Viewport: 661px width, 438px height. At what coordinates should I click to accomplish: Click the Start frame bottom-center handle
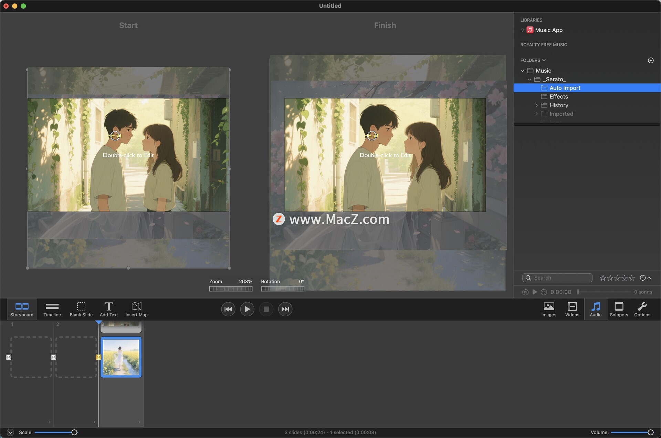[128, 268]
